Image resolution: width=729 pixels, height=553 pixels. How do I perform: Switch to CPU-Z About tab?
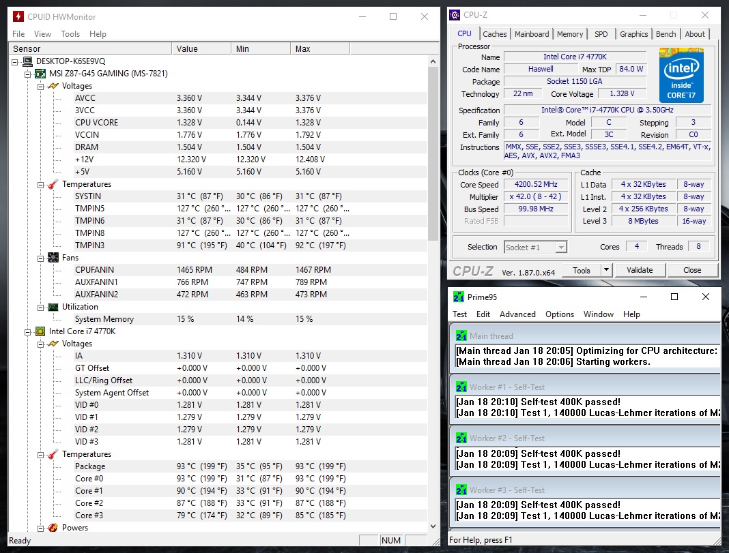pos(695,34)
